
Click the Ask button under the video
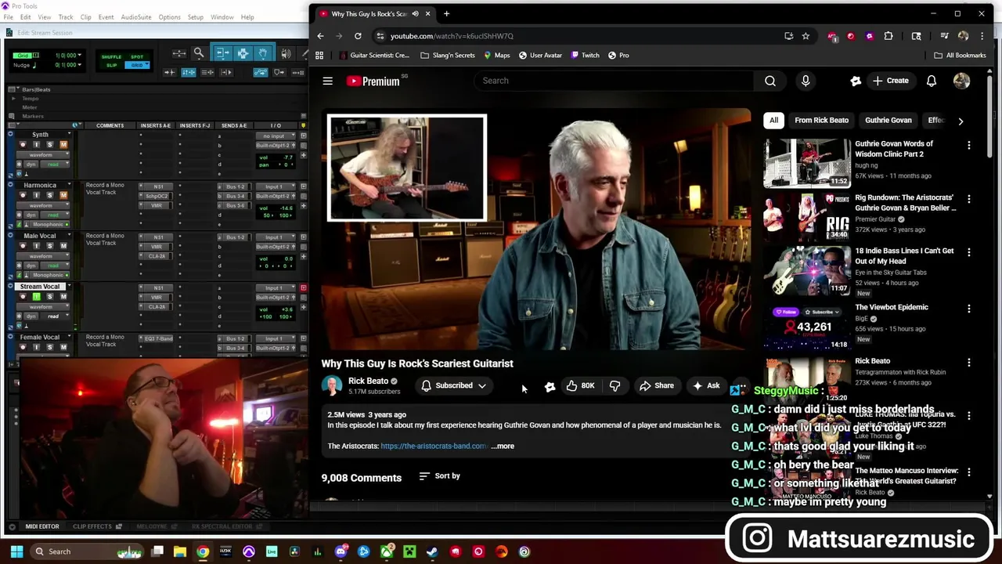click(705, 385)
